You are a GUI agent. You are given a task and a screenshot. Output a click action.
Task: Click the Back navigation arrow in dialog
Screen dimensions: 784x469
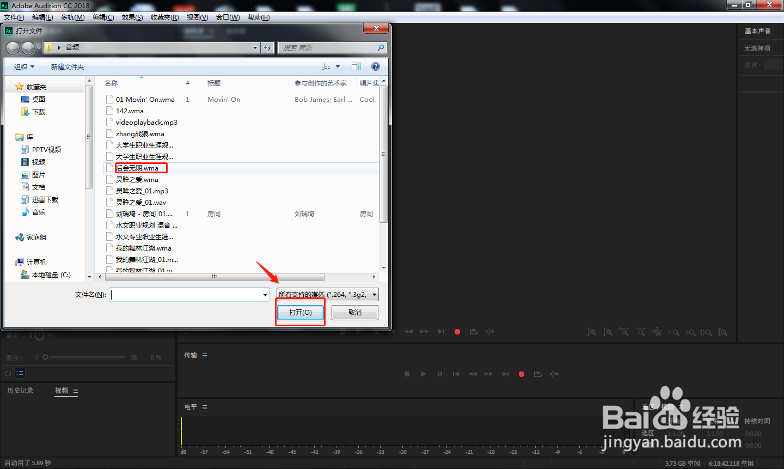(13, 48)
